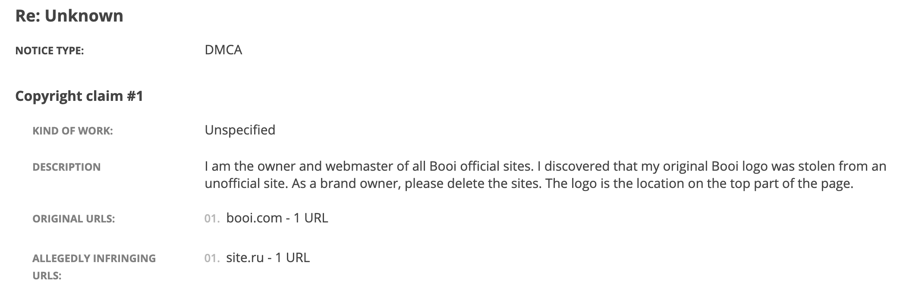Click the "01." number beside booi.com
Screen dimensions: 900x294
[x=212, y=219]
